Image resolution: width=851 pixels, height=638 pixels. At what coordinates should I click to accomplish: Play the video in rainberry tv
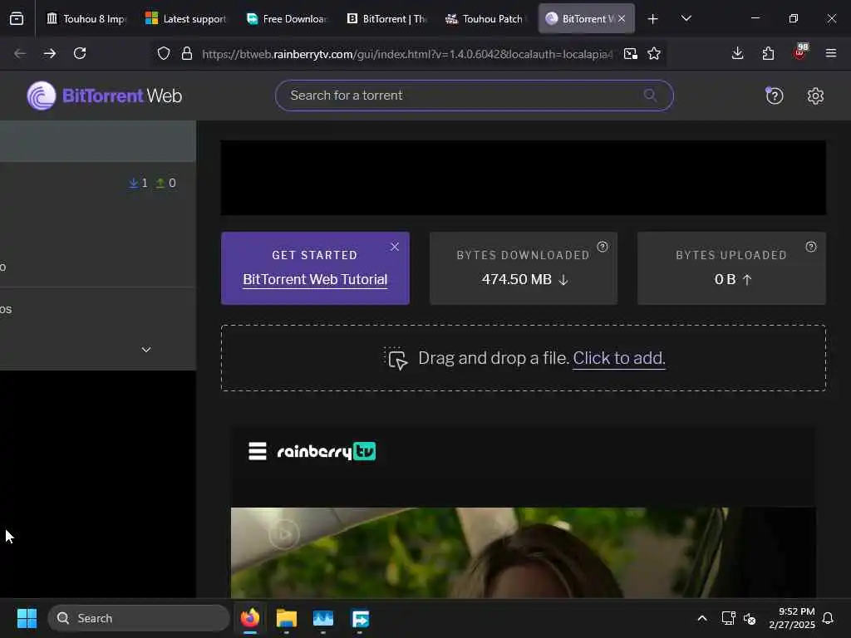pyautogui.click(x=283, y=534)
